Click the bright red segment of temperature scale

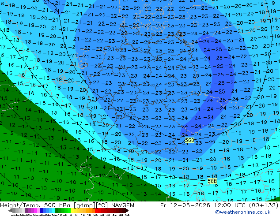pyautogui.click(x=96, y=210)
